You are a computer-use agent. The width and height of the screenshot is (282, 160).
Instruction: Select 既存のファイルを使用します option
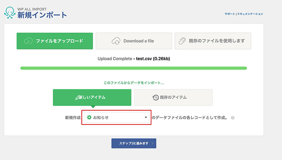(x=213, y=41)
